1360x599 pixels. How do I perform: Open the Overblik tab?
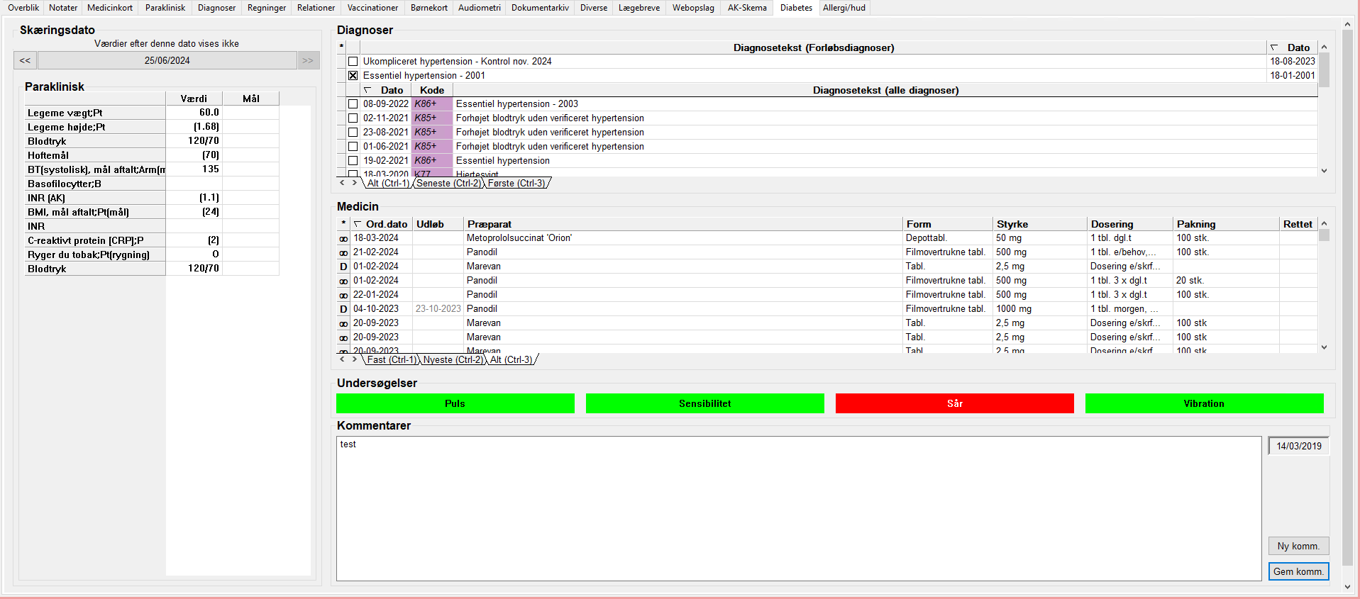(23, 8)
